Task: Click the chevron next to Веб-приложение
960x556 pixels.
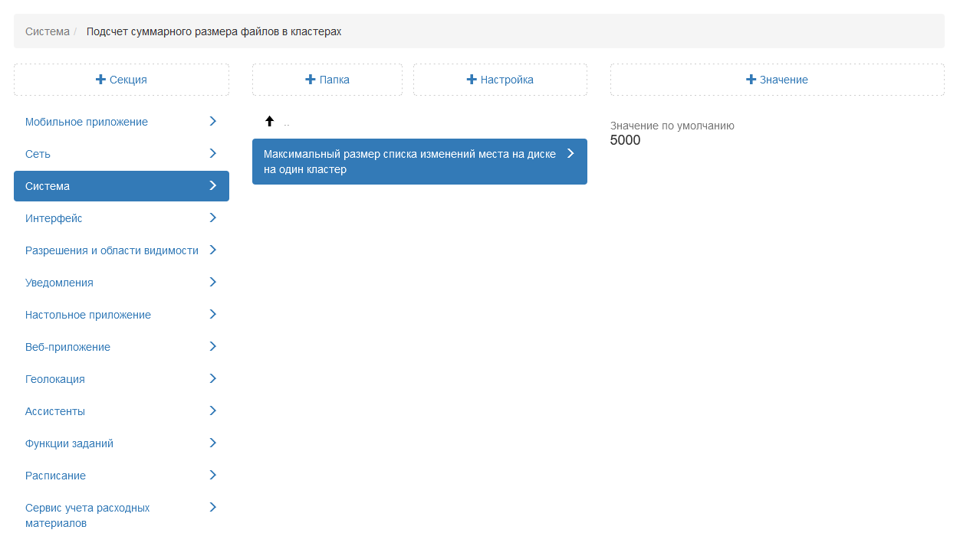Action: 212,347
